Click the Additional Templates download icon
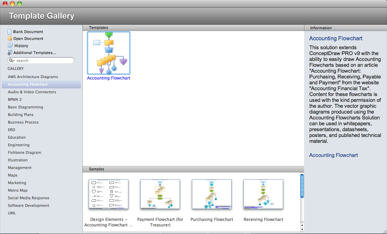Screen dimensions: 387x234 coord(10,53)
